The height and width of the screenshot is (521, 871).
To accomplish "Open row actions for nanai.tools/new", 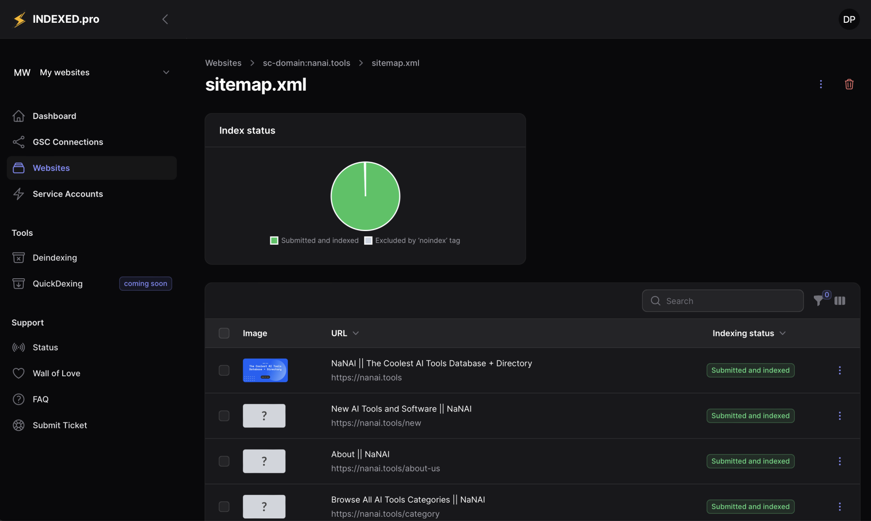I will tap(840, 416).
